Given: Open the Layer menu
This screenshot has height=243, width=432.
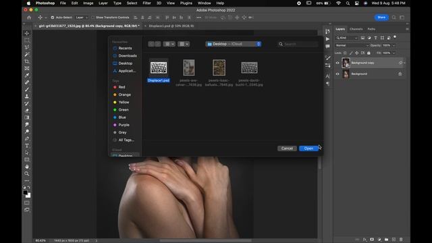Looking at the screenshot, I should pyautogui.click(x=103, y=3).
